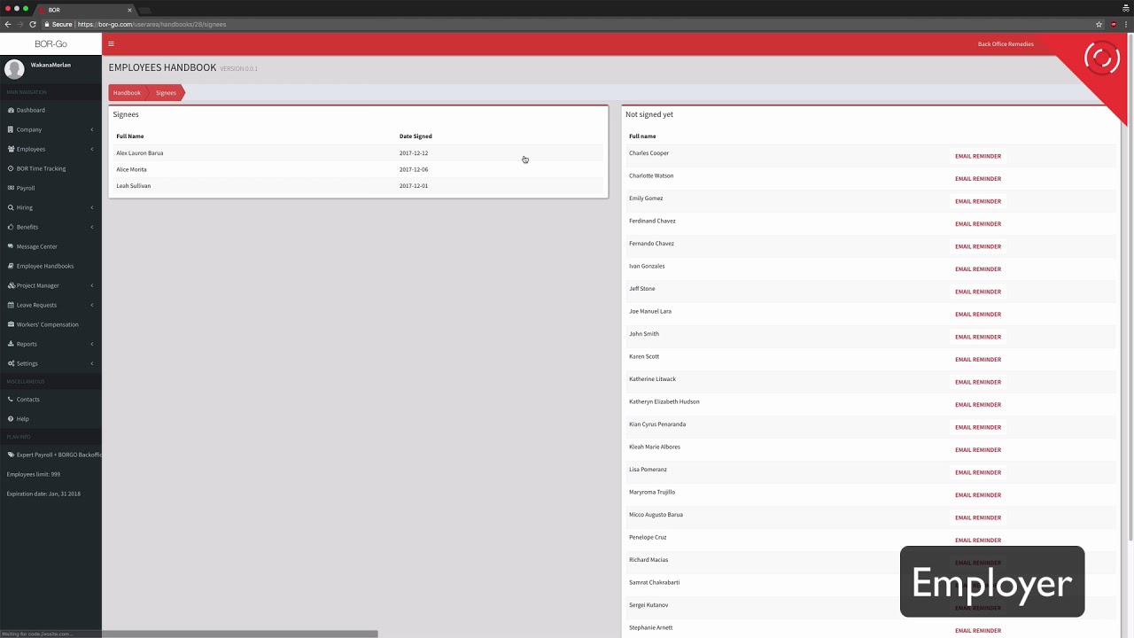This screenshot has width=1134, height=638.
Task: Toggle the hamburger sidebar menu icon
Action: click(x=111, y=43)
